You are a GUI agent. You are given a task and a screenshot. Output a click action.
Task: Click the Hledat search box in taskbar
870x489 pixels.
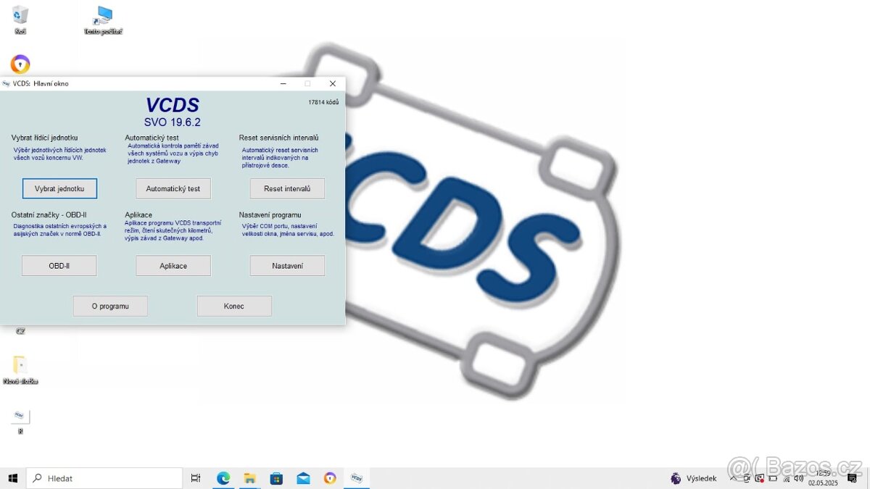104,478
